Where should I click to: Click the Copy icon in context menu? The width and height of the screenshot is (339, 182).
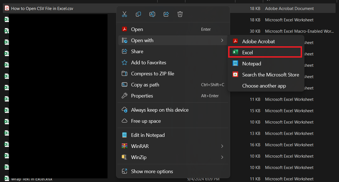[x=138, y=14]
